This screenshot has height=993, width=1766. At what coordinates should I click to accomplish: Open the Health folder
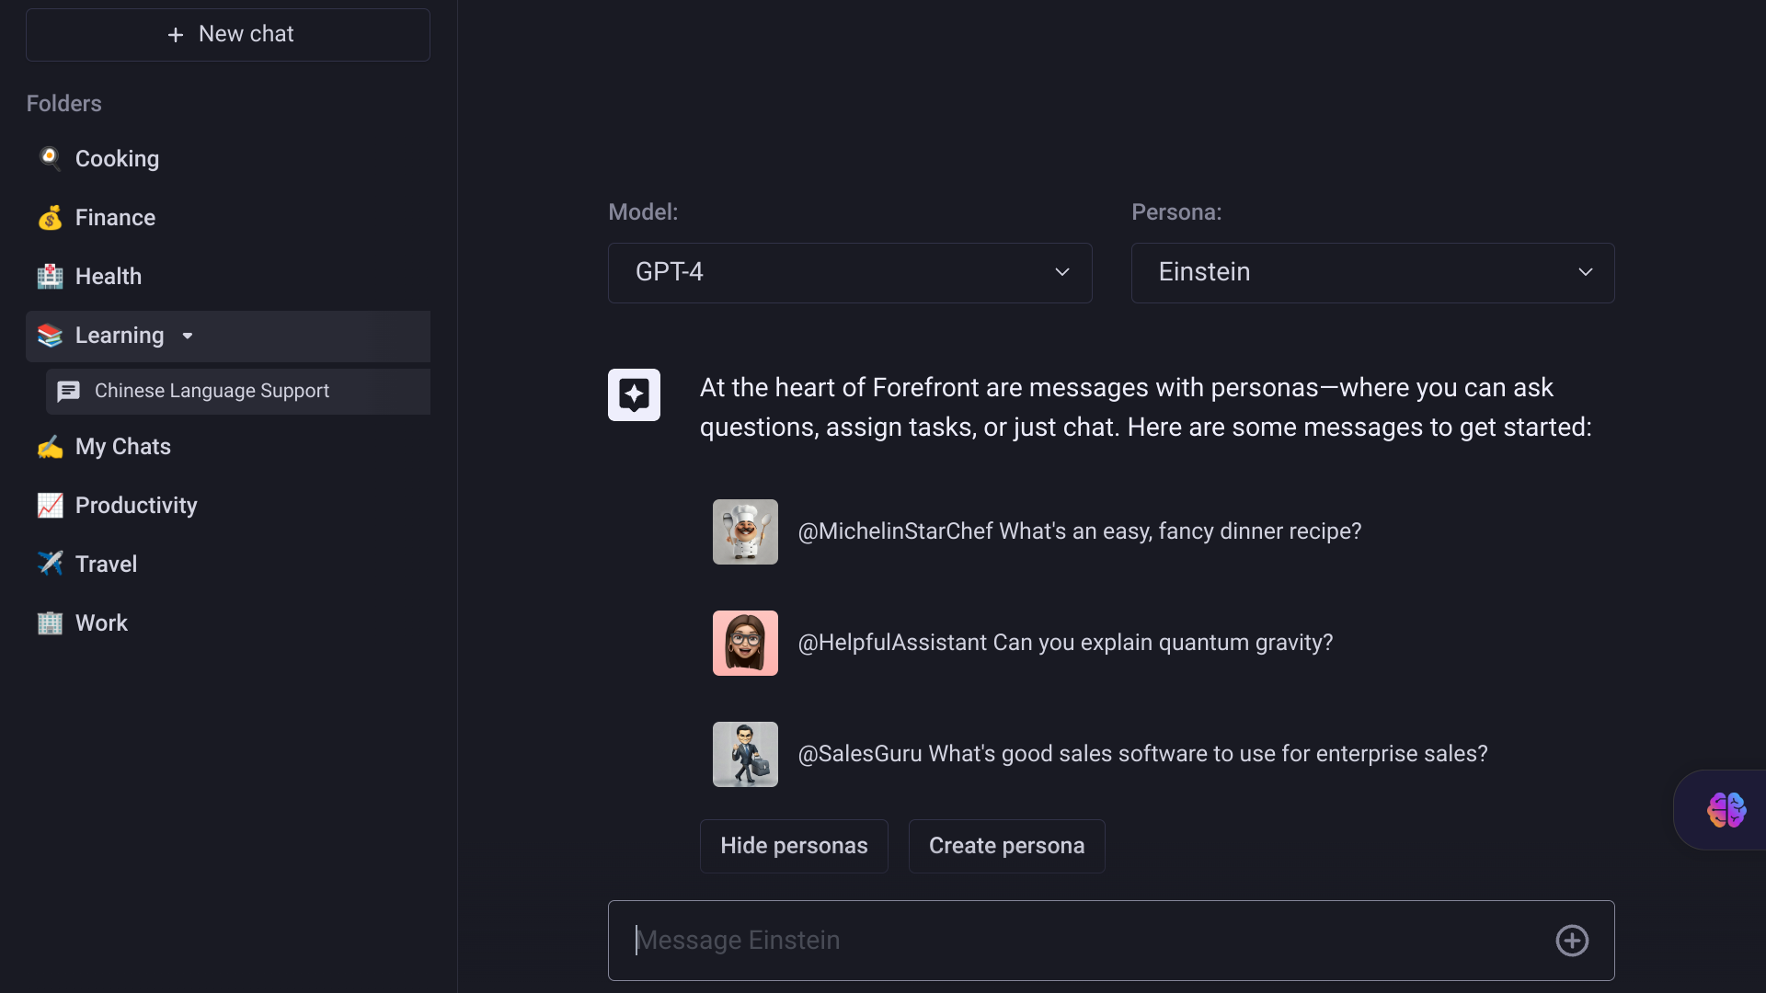click(x=109, y=277)
